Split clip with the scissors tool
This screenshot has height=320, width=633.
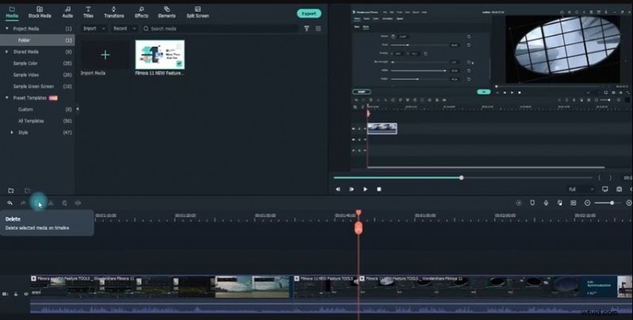51,203
